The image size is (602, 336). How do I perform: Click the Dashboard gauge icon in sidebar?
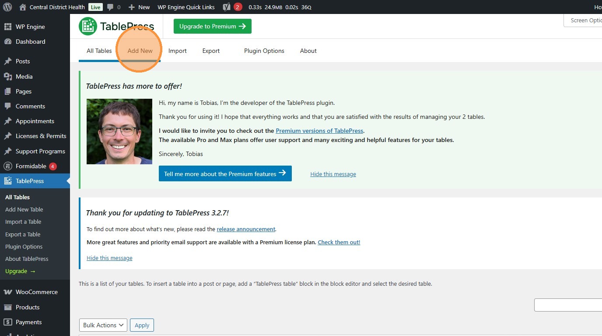coord(7,42)
